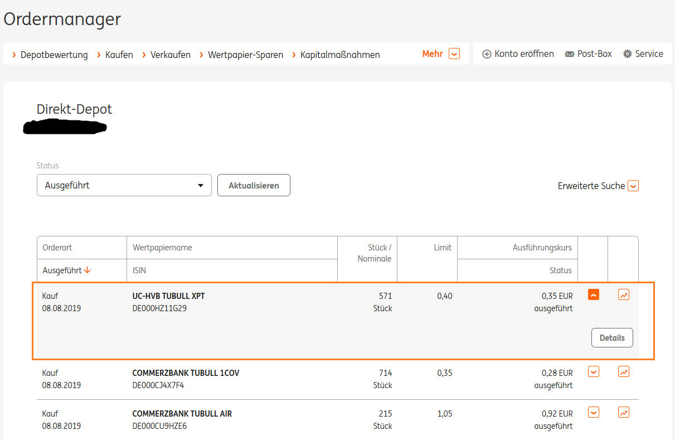Open chart icon for COMMERZBANK TUBULL 1COV

tap(624, 371)
